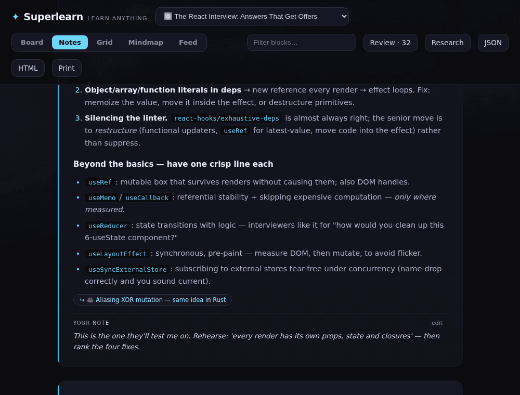Click the note text starting 'This is the one'
The image size is (520, 395).
coord(256,341)
